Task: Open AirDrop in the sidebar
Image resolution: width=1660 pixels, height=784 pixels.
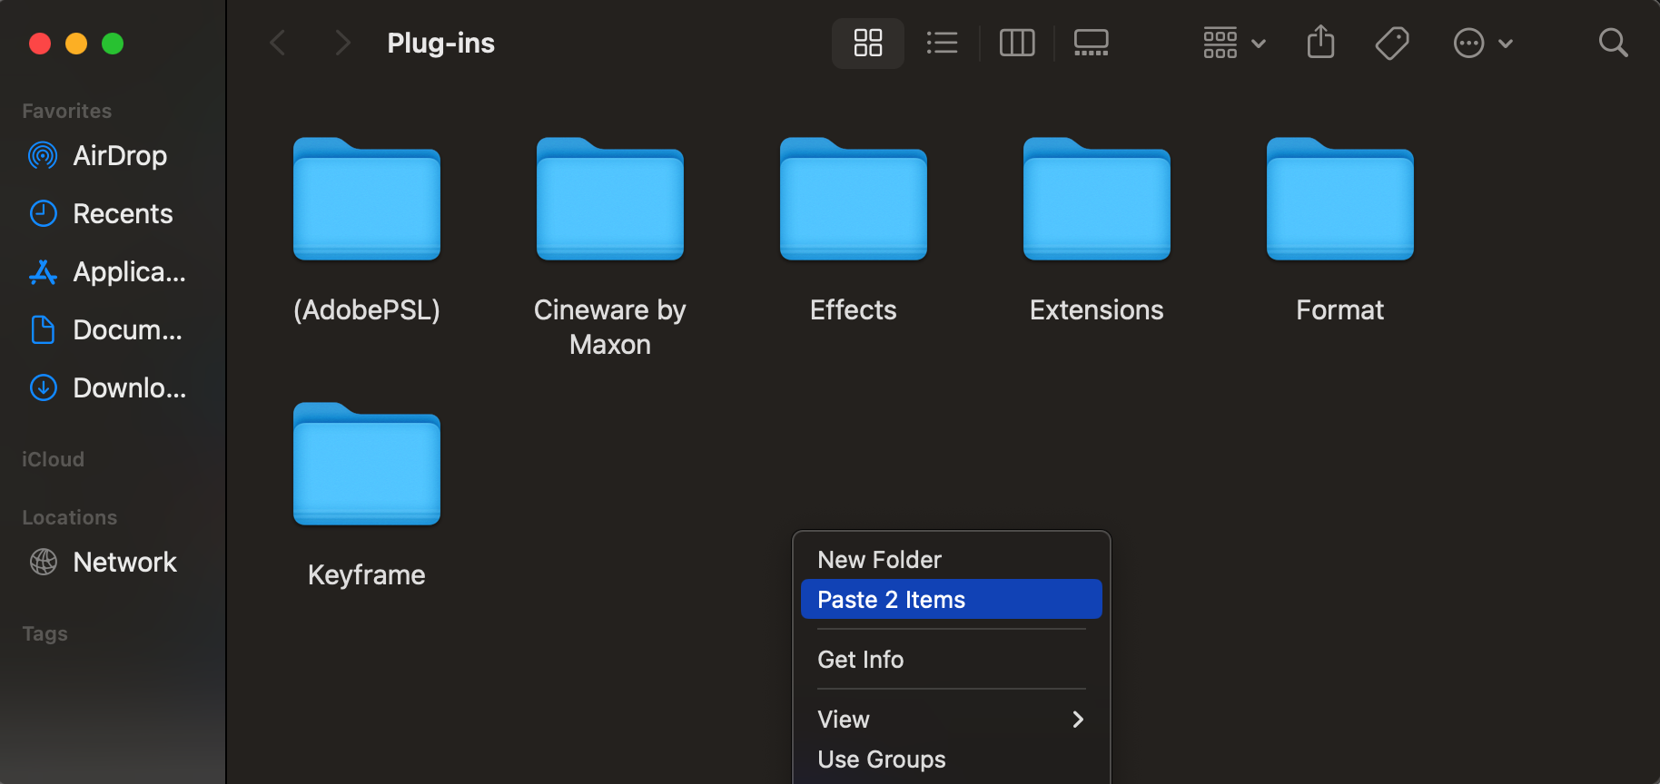Action: [119, 156]
